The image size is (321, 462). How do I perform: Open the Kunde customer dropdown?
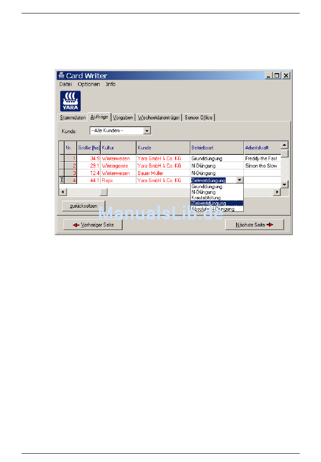tap(147, 131)
